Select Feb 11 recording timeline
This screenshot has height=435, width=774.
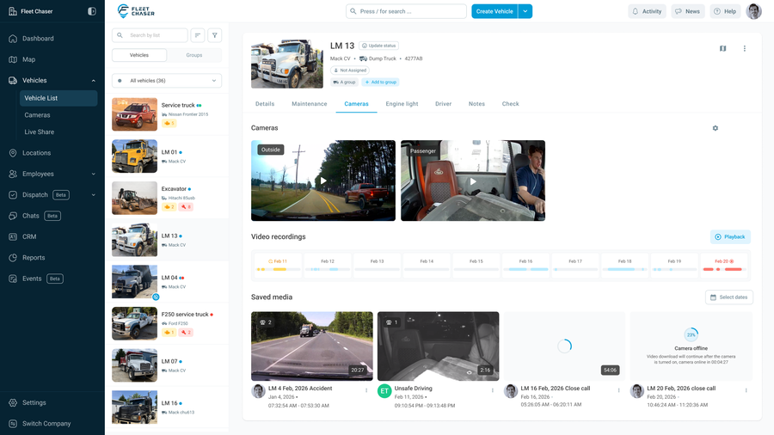point(278,265)
